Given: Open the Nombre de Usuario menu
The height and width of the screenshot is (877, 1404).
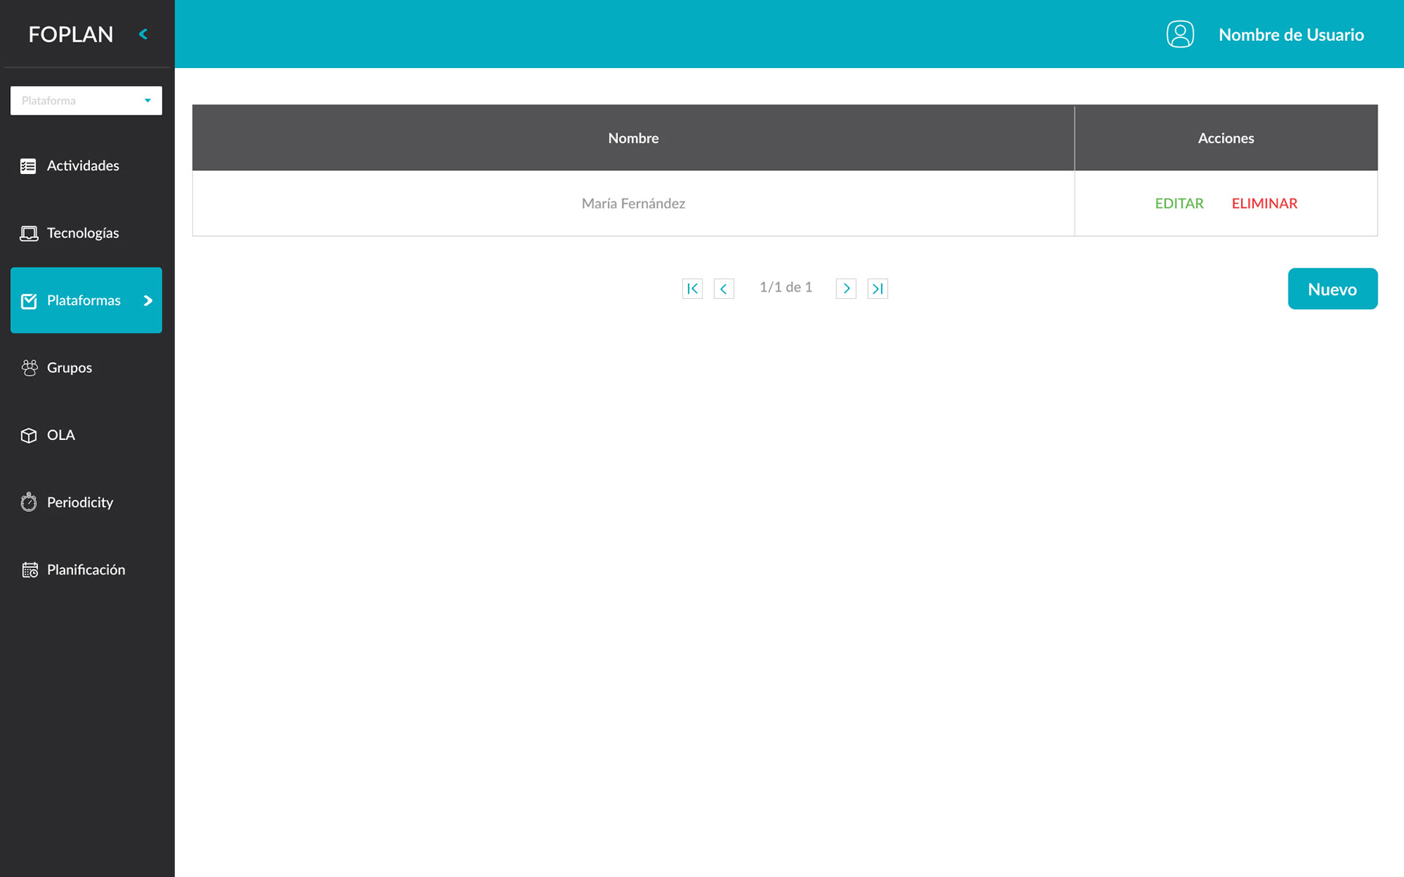Looking at the screenshot, I should pos(1291,35).
